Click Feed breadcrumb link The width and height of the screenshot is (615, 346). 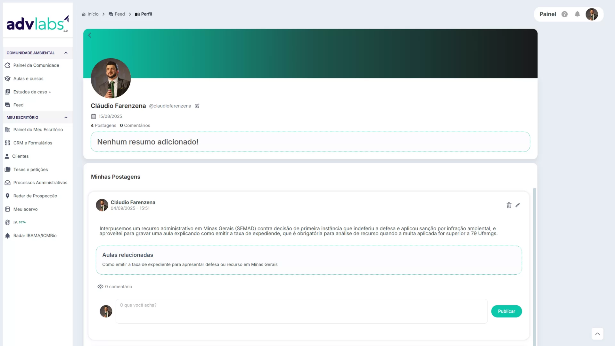coord(119,14)
